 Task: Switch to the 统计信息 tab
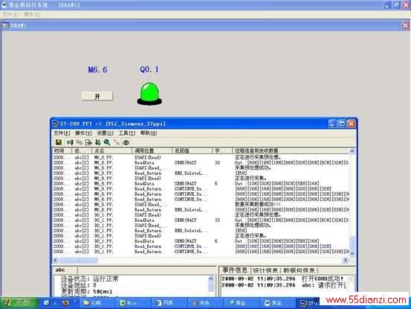[265, 270]
